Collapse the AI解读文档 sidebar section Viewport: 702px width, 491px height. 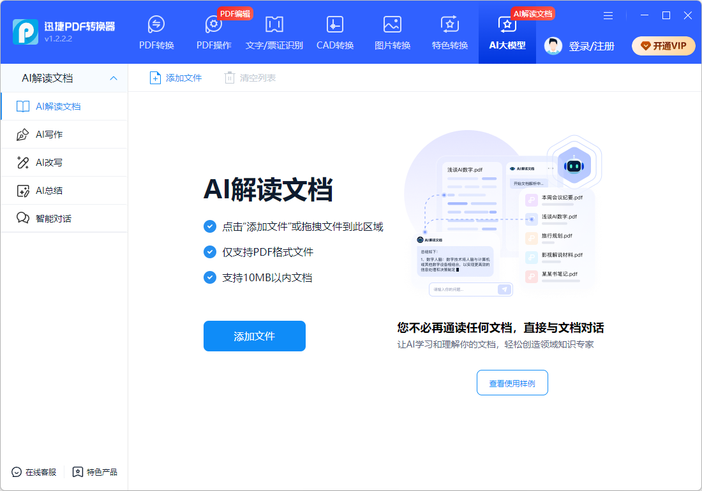(x=114, y=78)
